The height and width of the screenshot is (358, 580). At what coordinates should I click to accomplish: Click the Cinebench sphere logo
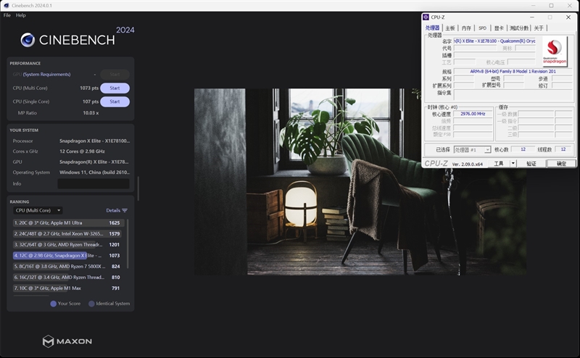(x=28, y=40)
